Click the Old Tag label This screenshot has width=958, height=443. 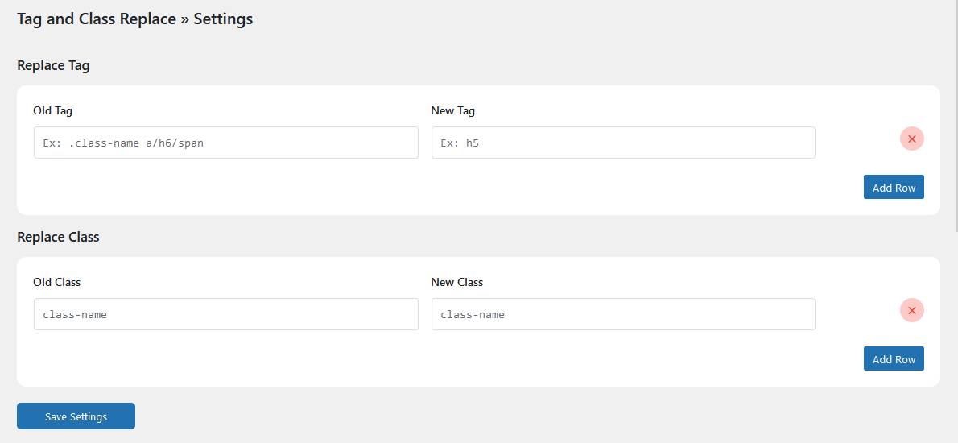click(x=52, y=110)
